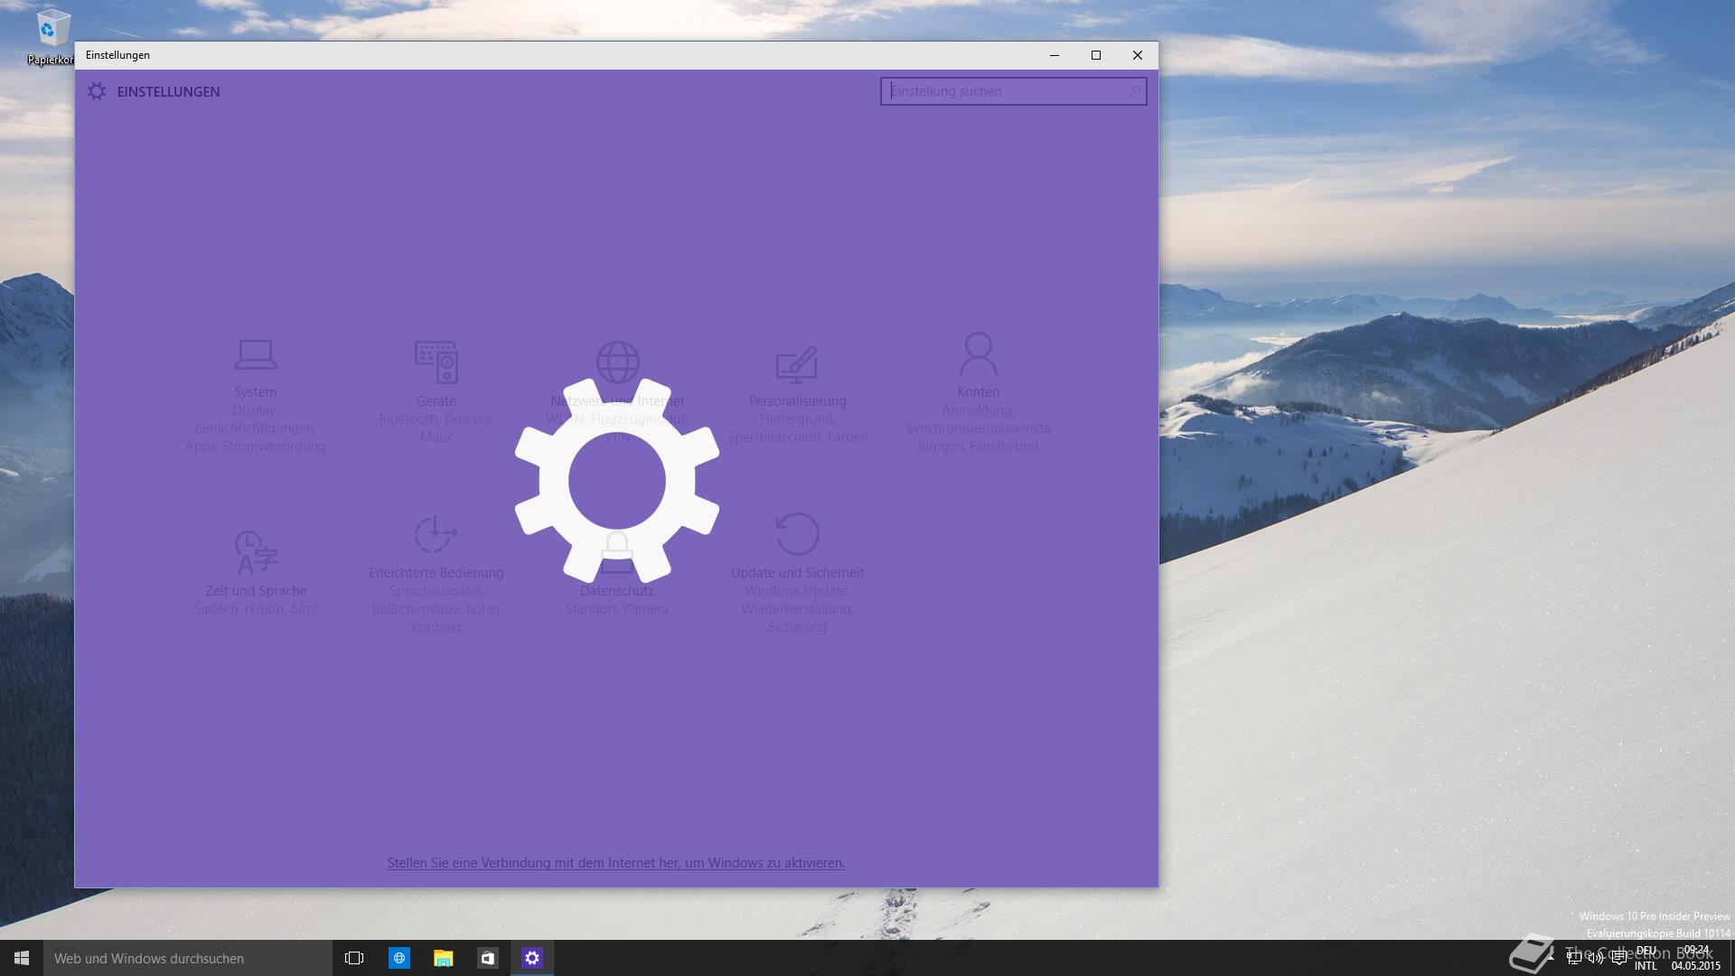
Task: Click the volume icon in system tray
Action: 1596,958
